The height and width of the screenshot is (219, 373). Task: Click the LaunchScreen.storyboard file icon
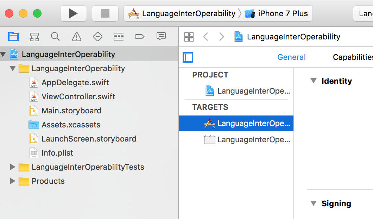coord(34,139)
